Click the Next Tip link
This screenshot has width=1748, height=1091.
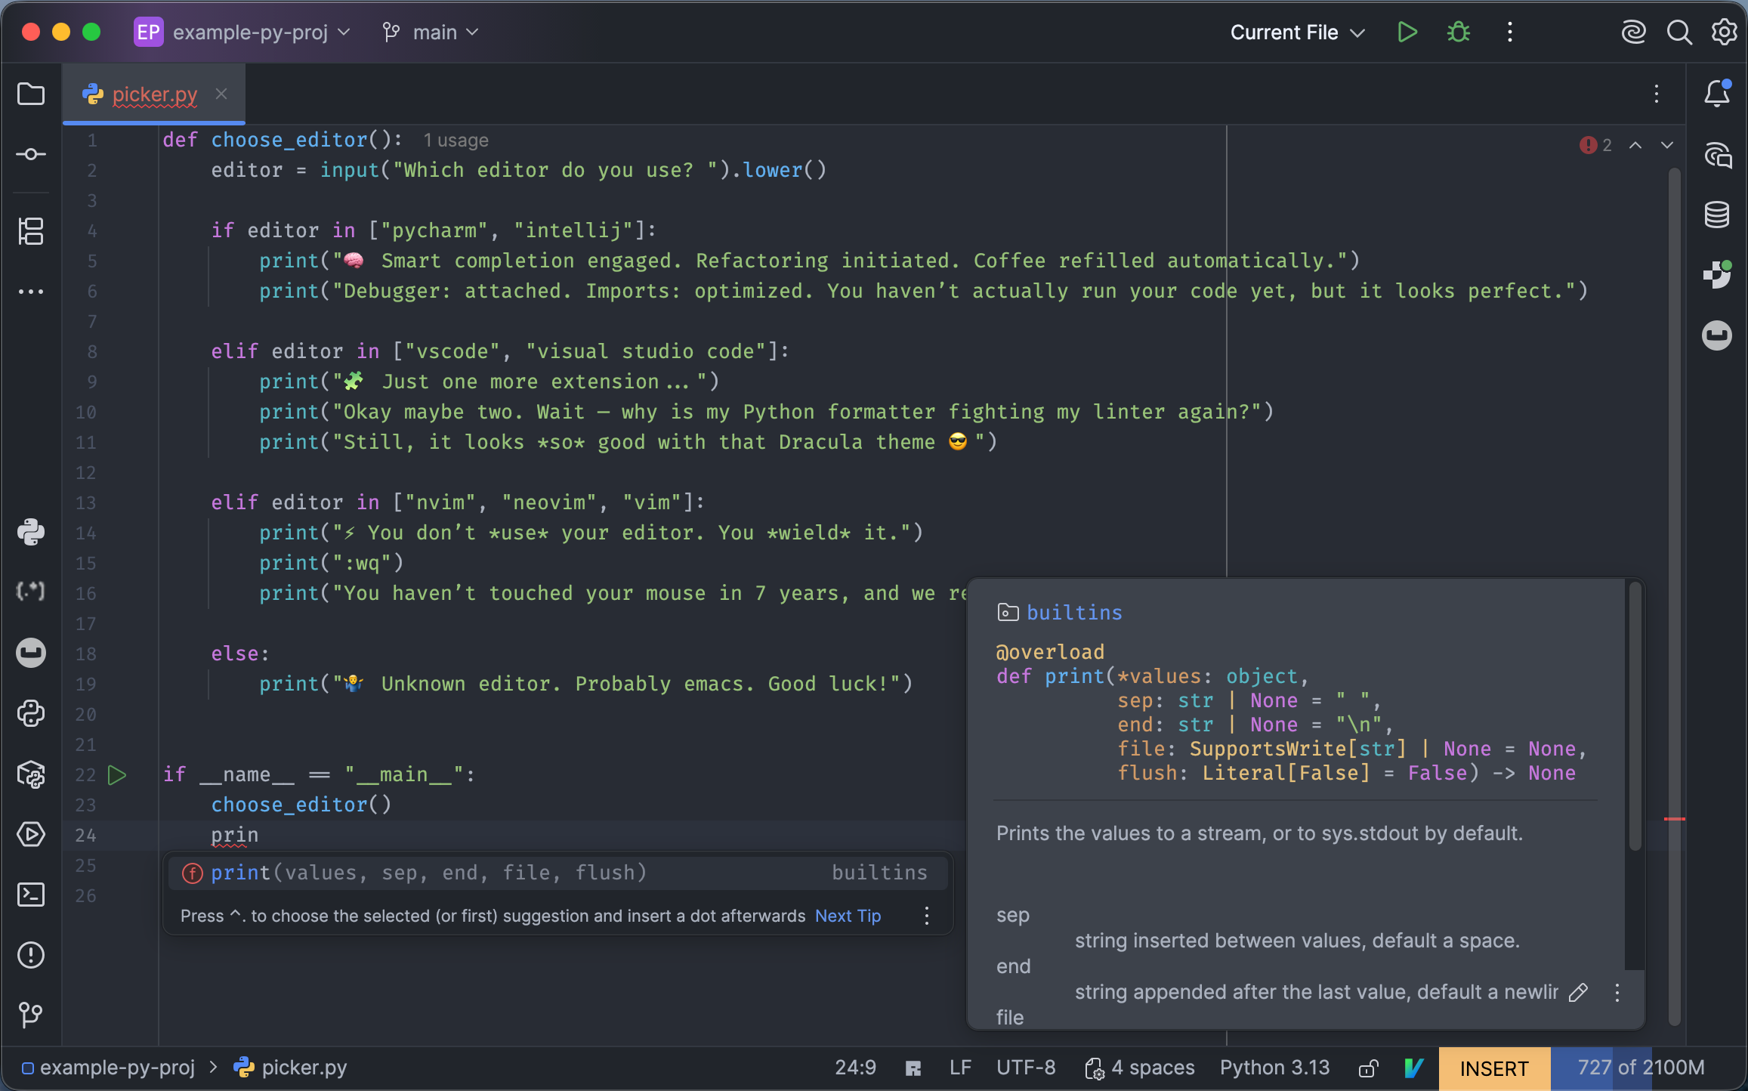click(x=848, y=916)
